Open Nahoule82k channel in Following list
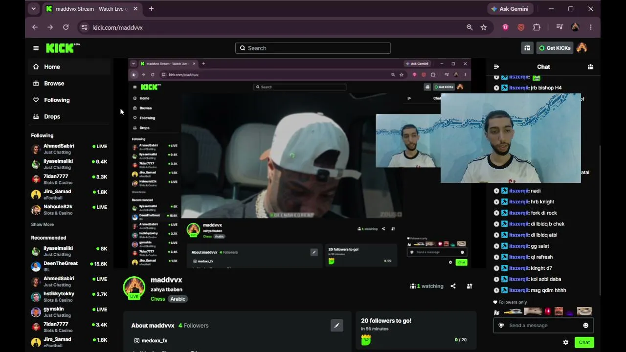626x352 pixels. pos(69,210)
